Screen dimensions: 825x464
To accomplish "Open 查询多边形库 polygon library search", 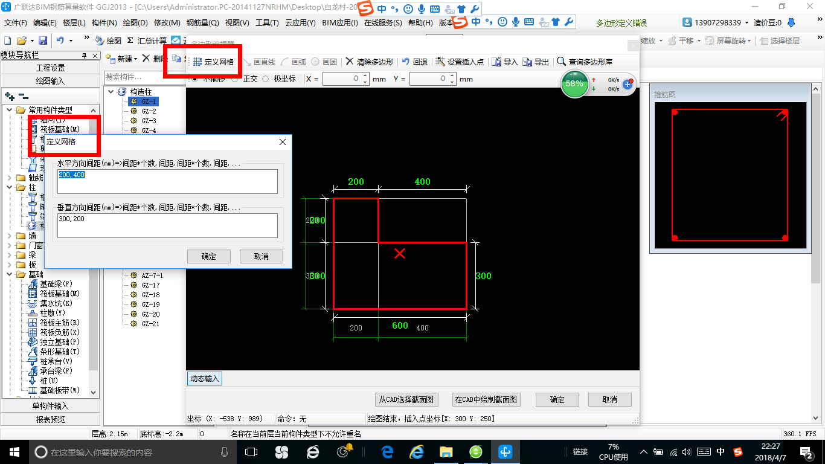I will click(x=585, y=62).
